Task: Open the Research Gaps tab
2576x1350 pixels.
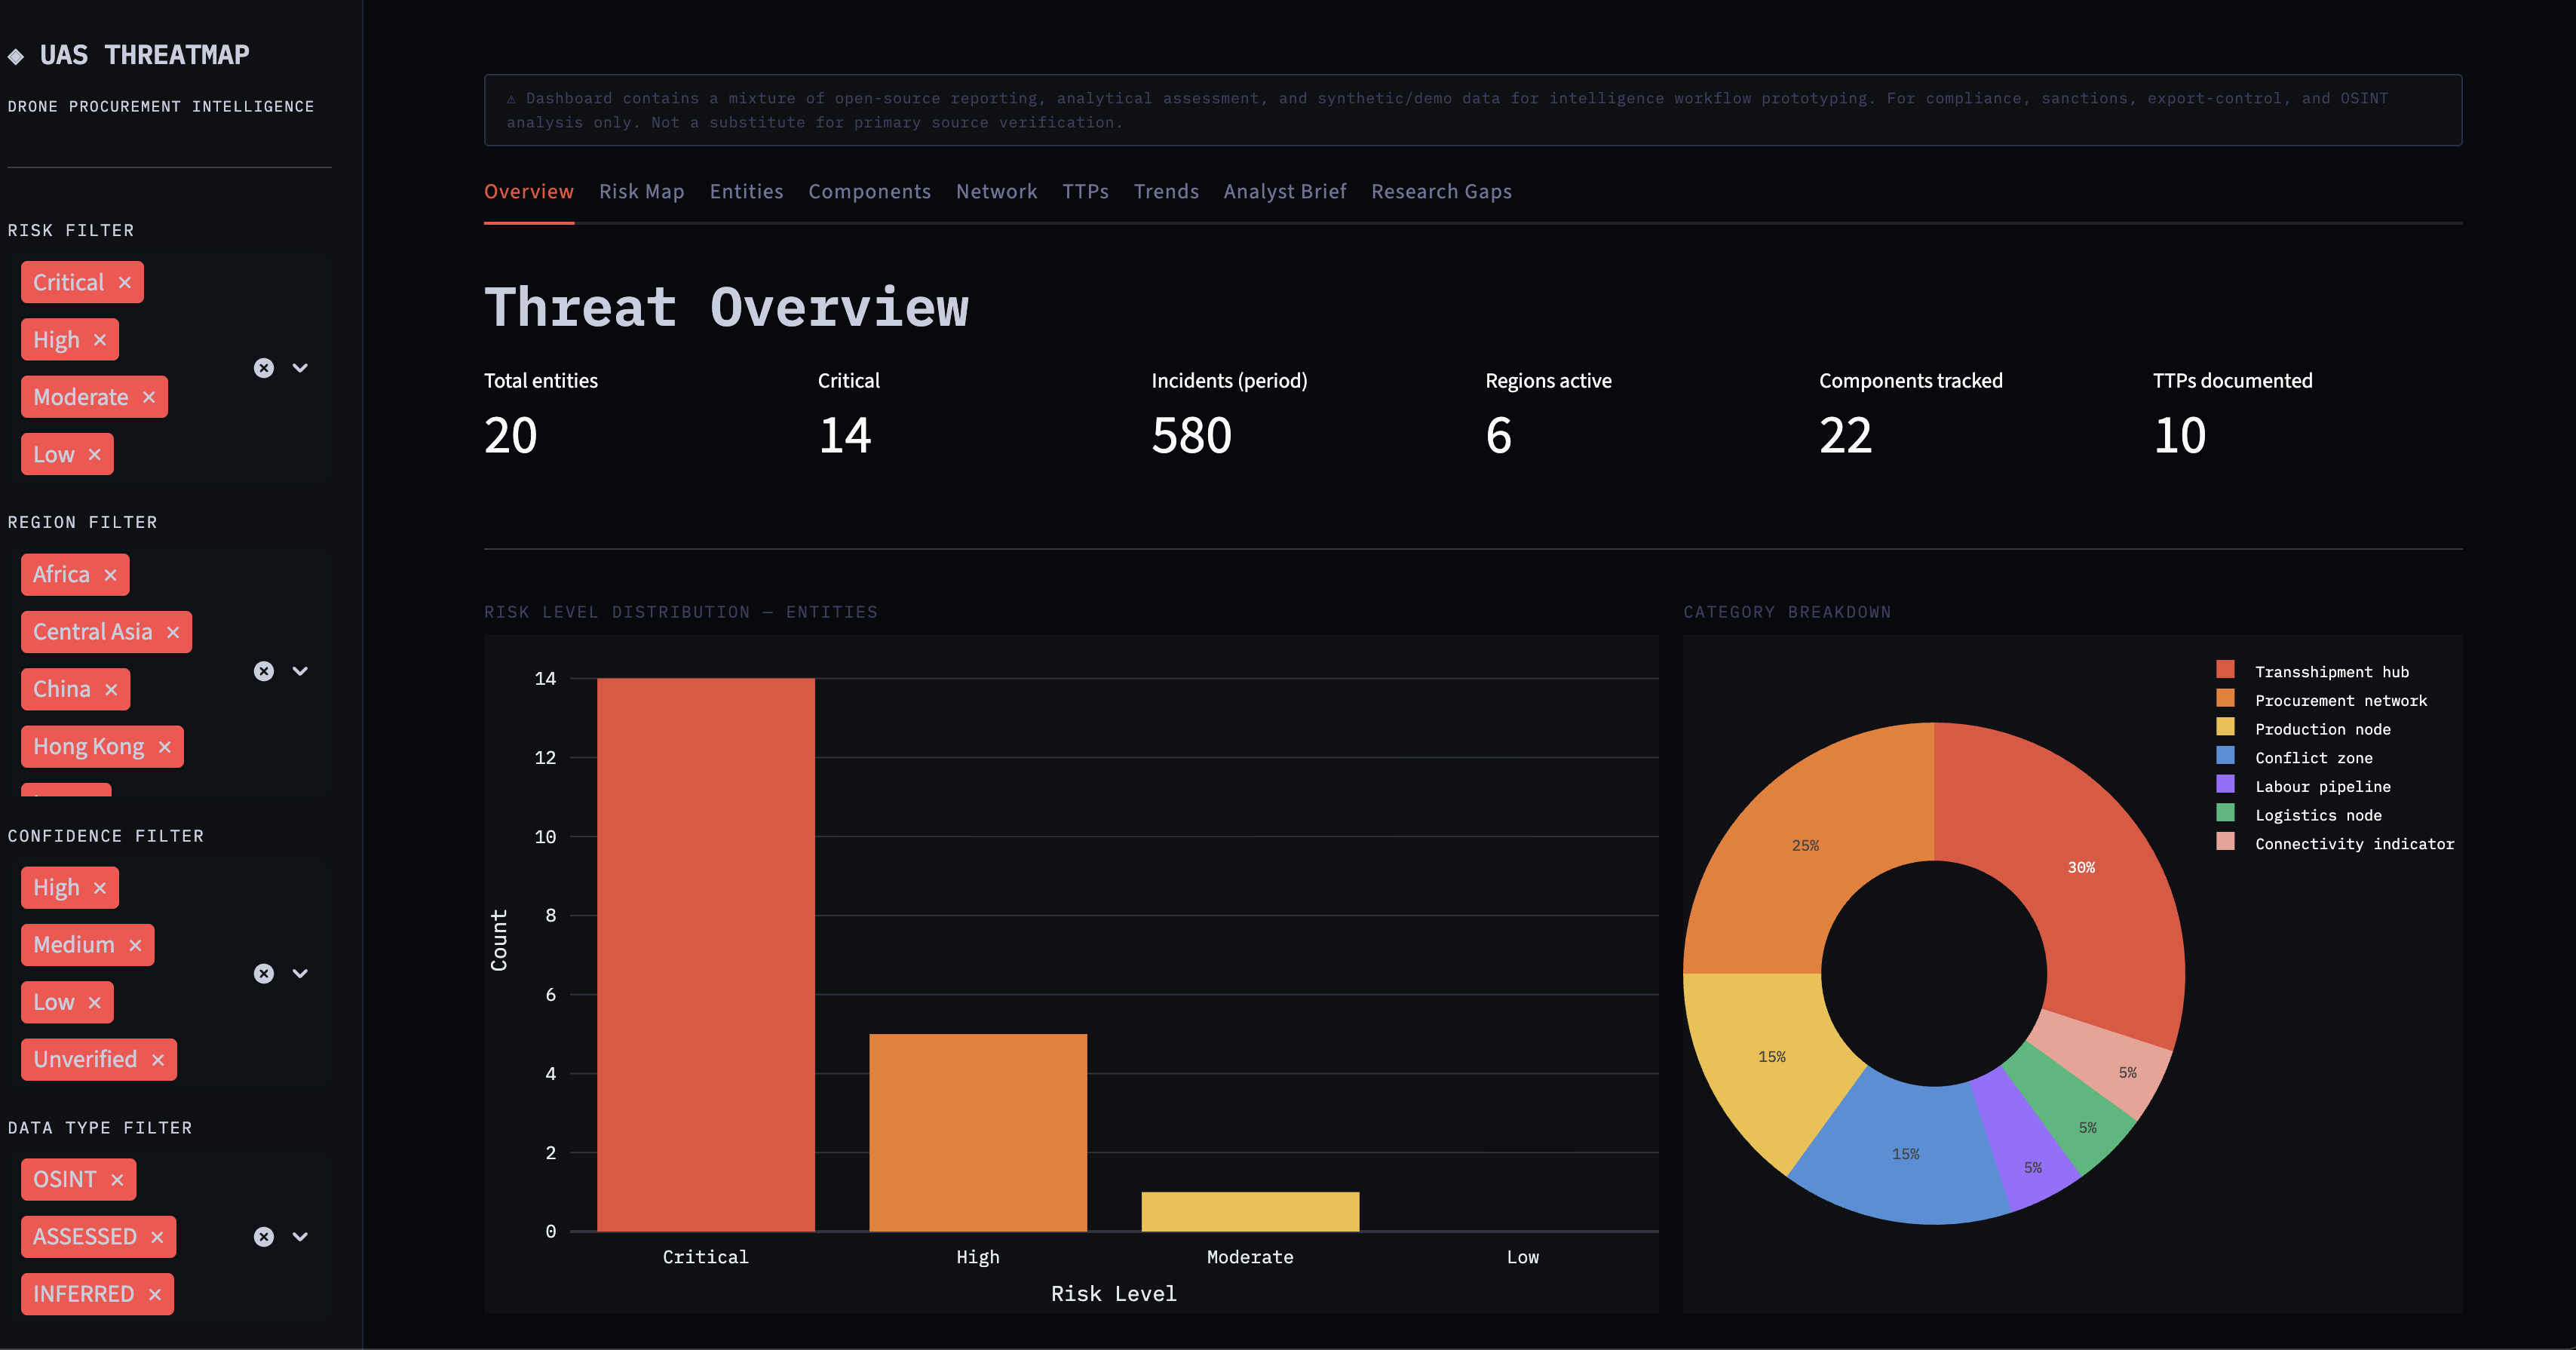Action: click(x=1442, y=192)
